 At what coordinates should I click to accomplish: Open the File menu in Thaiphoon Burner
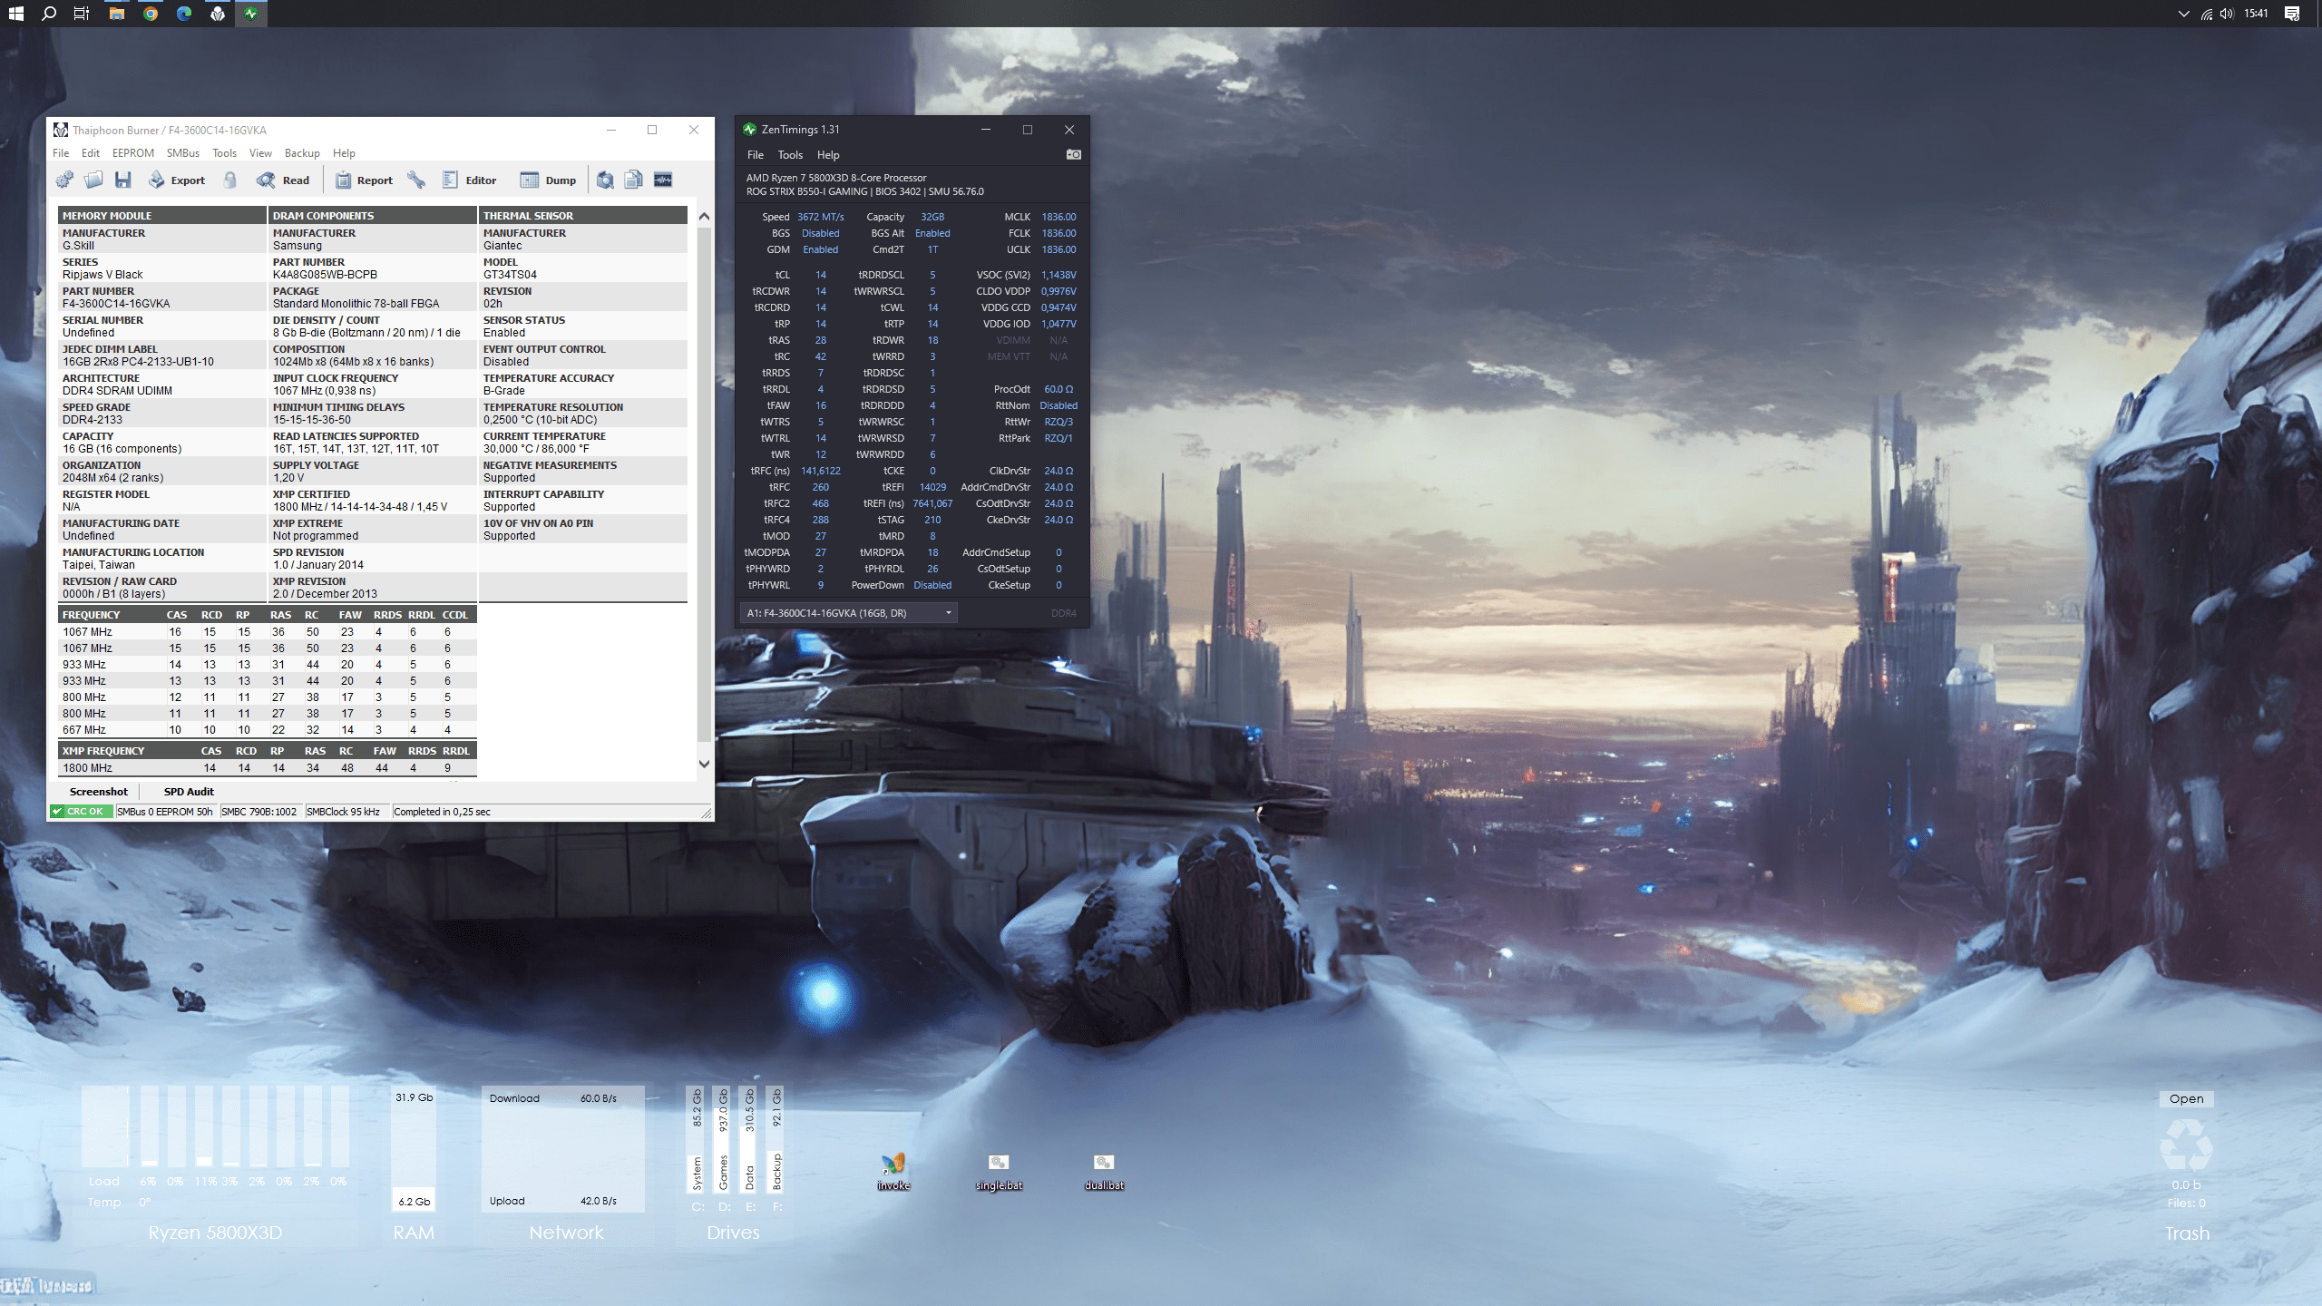pyautogui.click(x=61, y=153)
